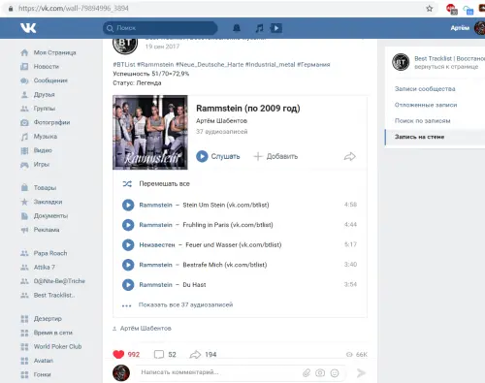
Task: Open Друзья in sidebar
Action: point(38,94)
